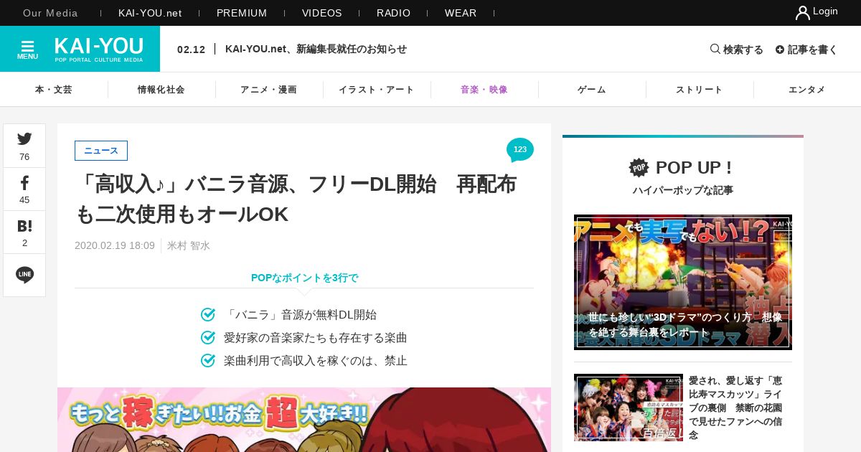Image resolution: width=861 pixels, height=452 pixels.
Task: Select the ストリート category tab
Action: [x=700, y=90]
